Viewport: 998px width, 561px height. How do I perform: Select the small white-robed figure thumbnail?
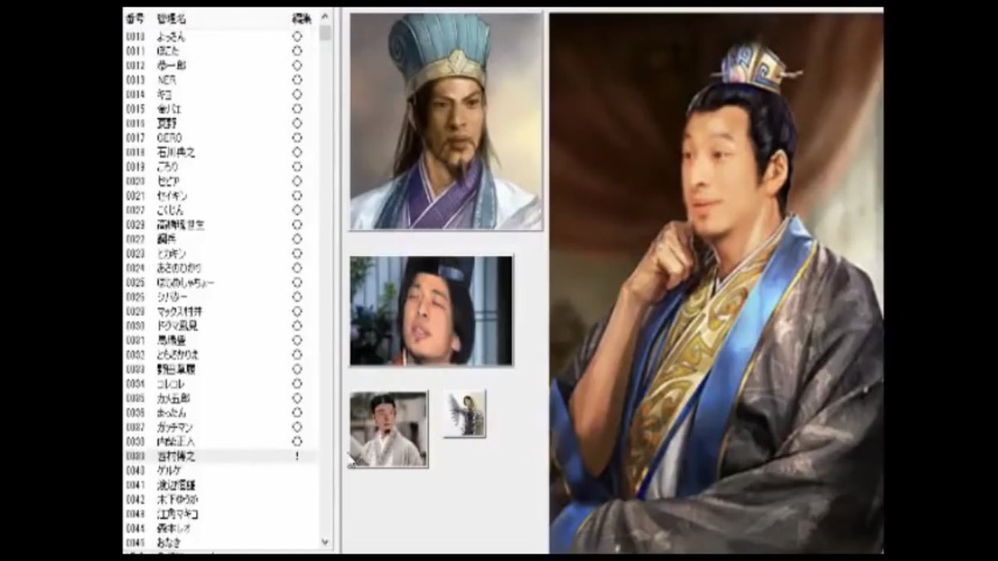pyautogui.click(x=388, y=430)
